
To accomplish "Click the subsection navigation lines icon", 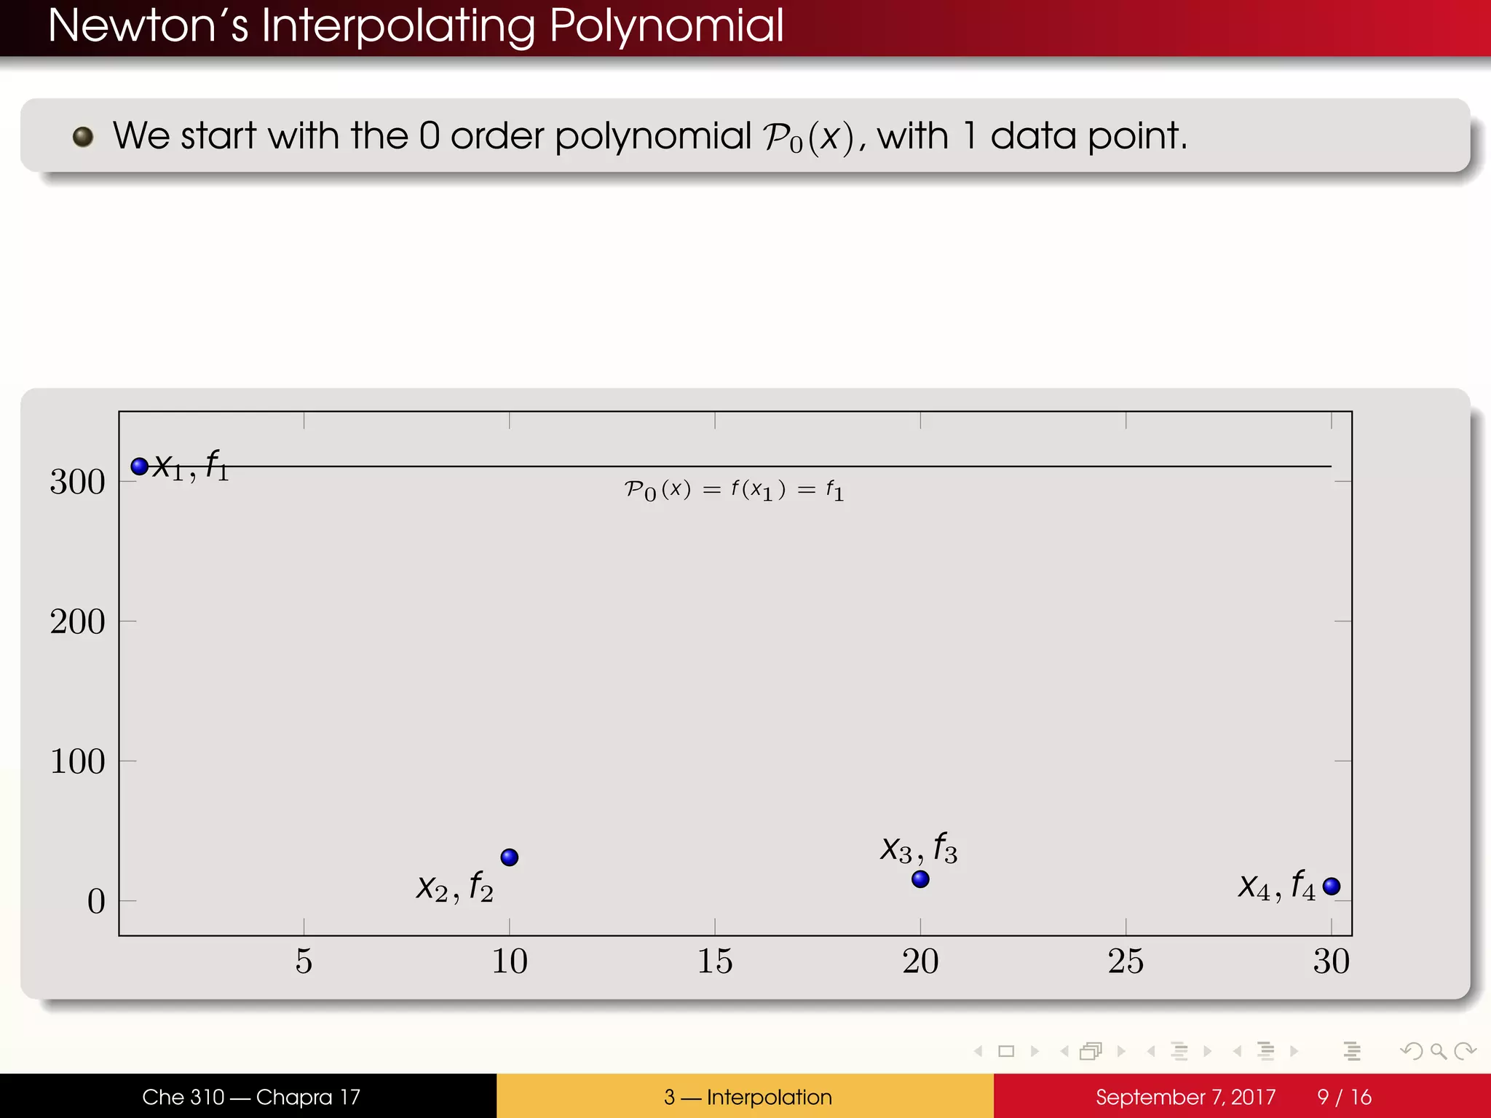I will 1179,1051.
